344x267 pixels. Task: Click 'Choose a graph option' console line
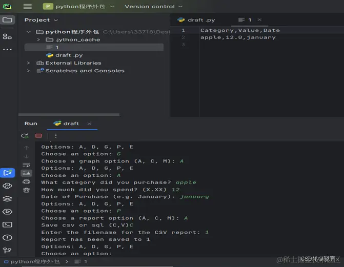tap(112, 161)
